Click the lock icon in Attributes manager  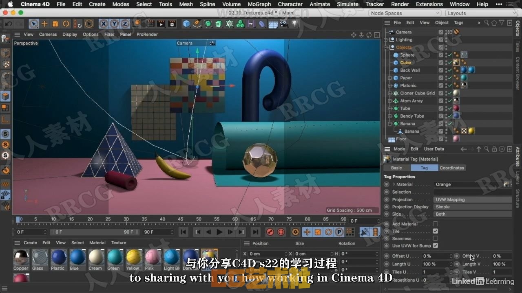(x=494, y=149)
